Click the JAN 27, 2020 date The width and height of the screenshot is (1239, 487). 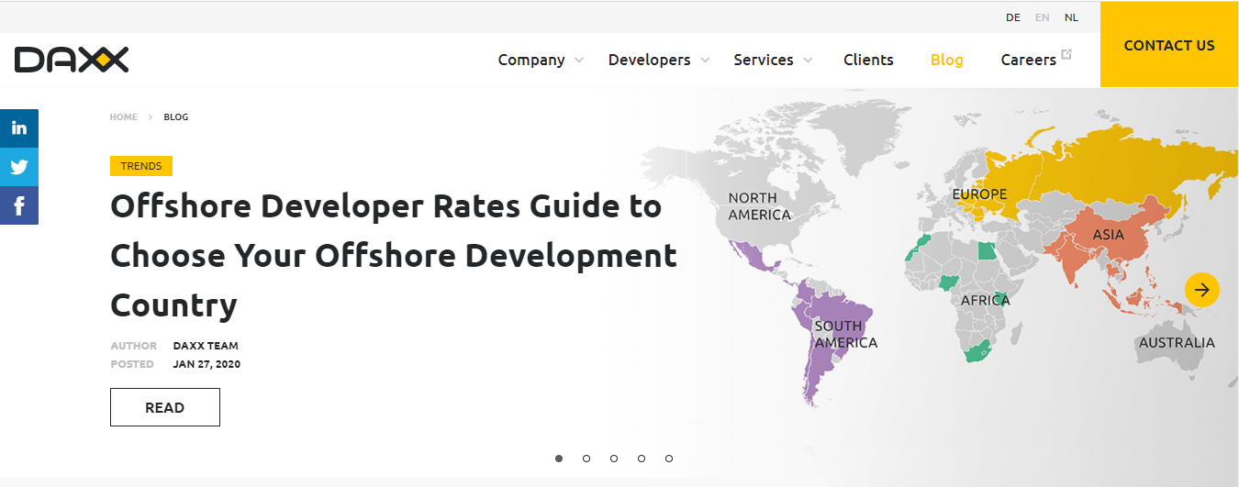coord(206,364)
